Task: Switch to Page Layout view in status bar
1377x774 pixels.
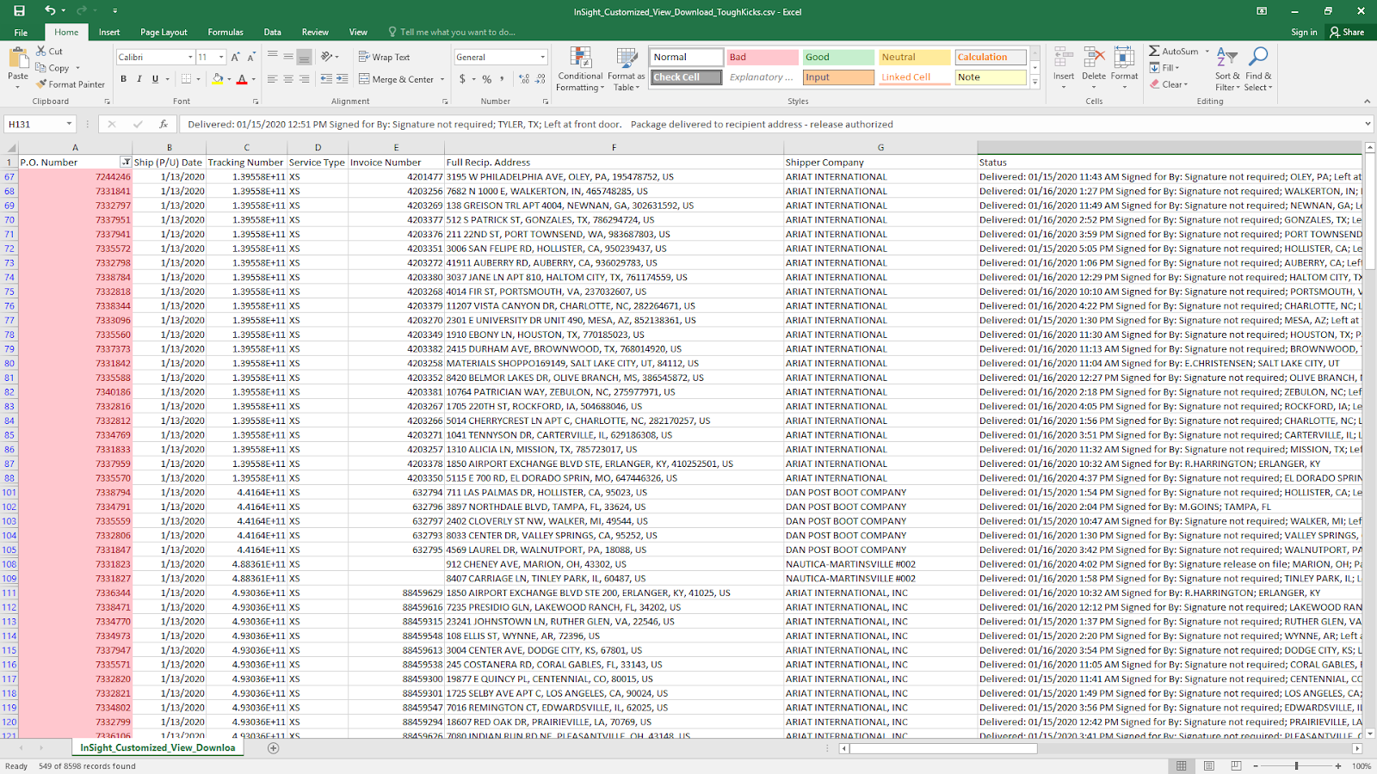Action: tap(1208, 765)
